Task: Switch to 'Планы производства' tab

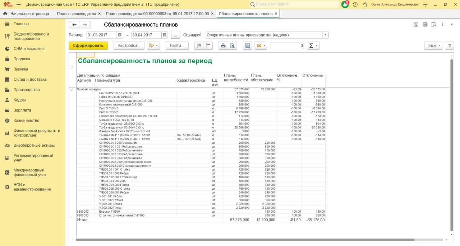Action: (76, 14)
